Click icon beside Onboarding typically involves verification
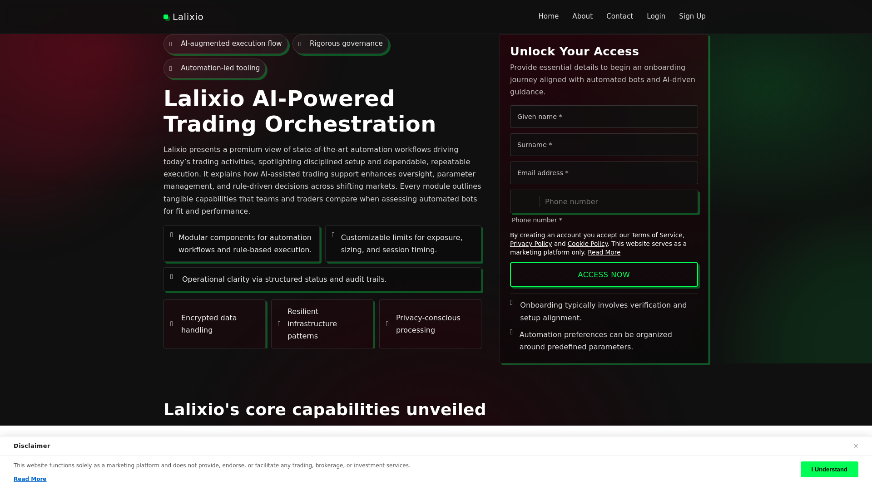The width and height of the screenshot is (872, 490). click(x=511, y=303)
